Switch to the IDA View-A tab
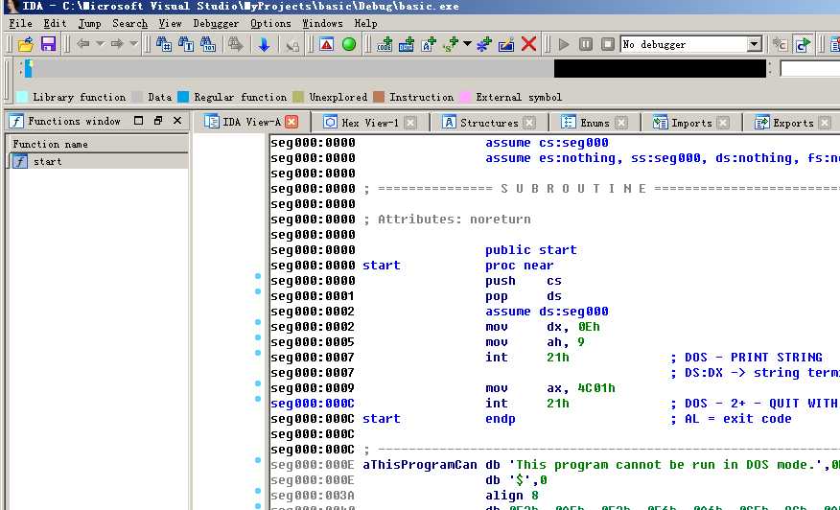 pos(251,122)
